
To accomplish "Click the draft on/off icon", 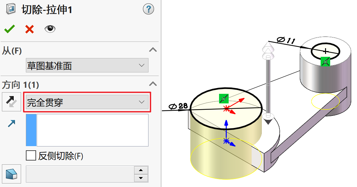I will pos(11,174).
